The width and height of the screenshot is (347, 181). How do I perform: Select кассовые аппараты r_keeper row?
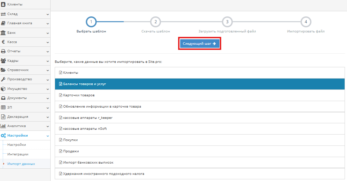click(x=88, y=117)
